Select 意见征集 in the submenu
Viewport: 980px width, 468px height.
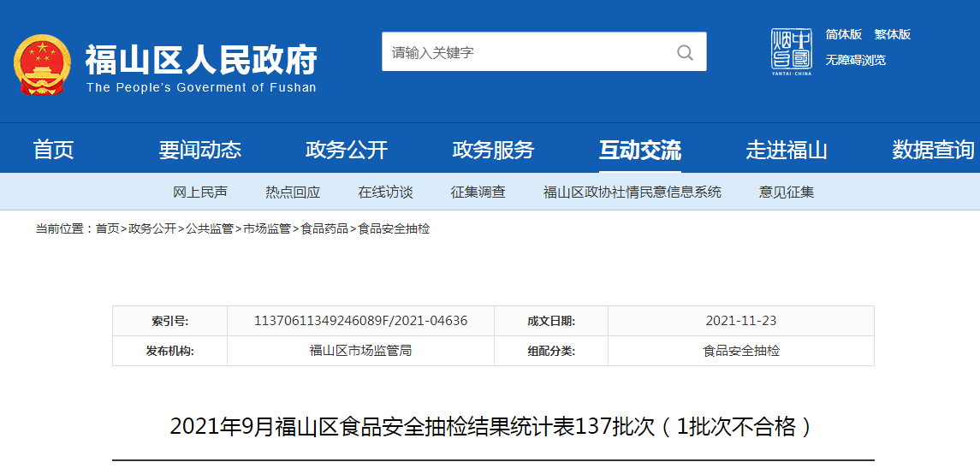(787, 193)
